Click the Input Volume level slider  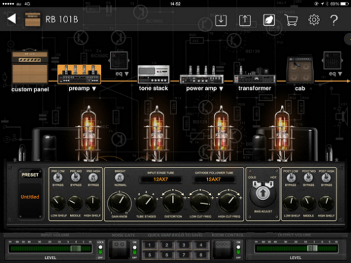[x=50, y=248]
